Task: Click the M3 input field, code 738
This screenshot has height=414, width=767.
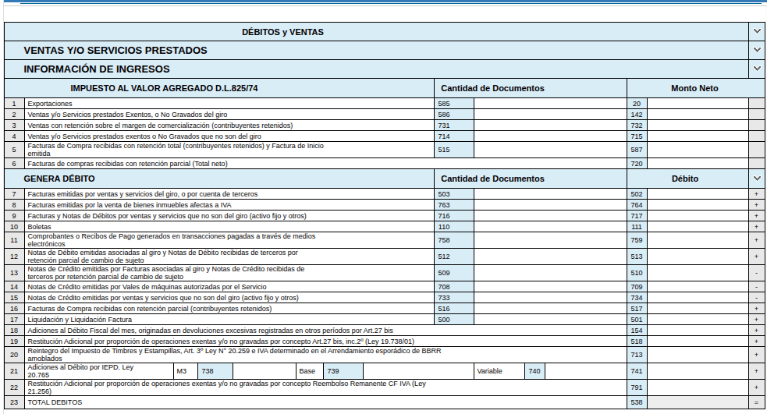Action: [x=252, y=372]
